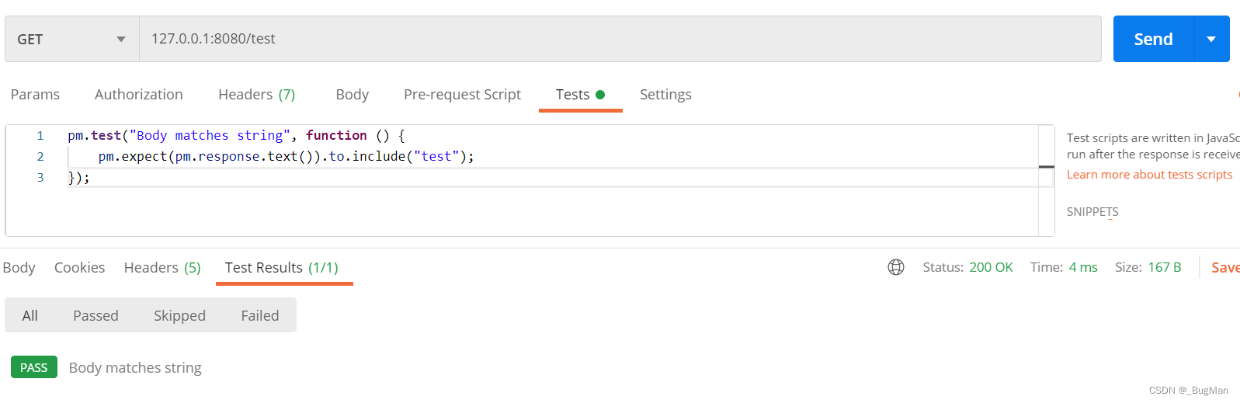Open the Send button dropdown arrow

(1211, 39)
